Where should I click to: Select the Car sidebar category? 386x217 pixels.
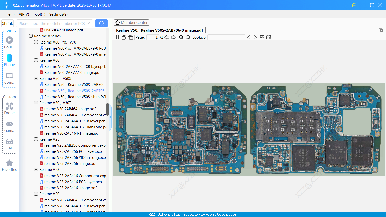pos(9,144)
